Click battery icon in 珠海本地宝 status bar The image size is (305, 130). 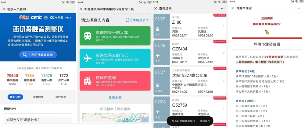(x=301, y=2)
